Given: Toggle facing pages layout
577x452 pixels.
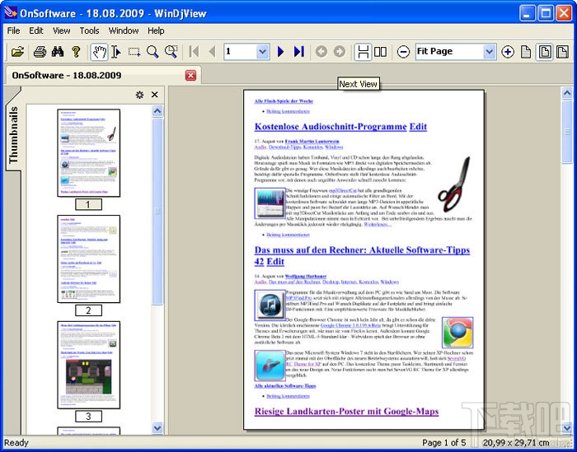Looking at the screenshot, I should (380, 52).
